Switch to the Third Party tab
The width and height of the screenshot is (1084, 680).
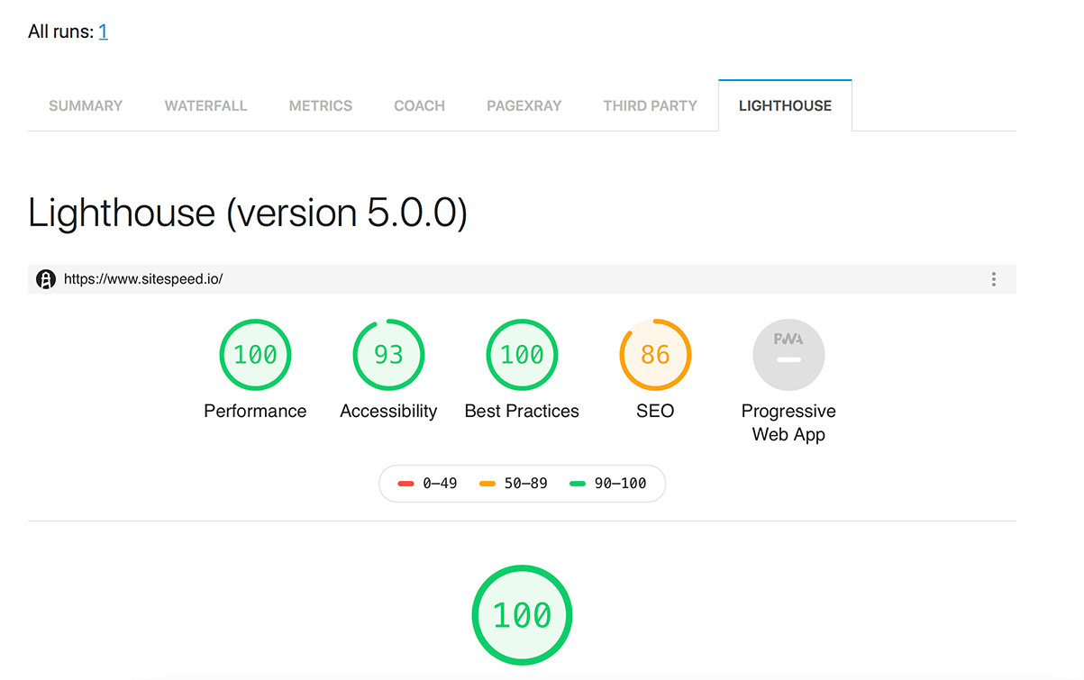point(650,105)
